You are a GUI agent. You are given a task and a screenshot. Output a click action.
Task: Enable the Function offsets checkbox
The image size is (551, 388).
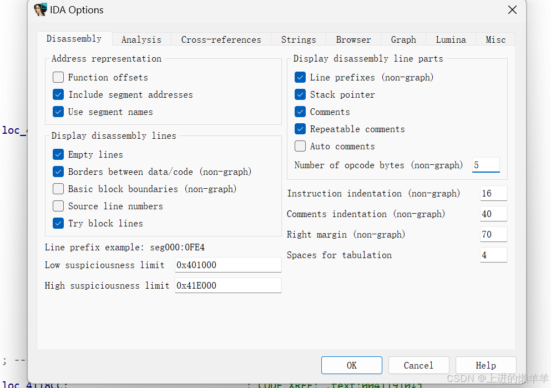point(58,77)
